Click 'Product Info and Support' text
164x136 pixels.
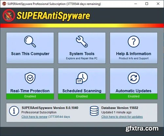click(x=133, y=58)
